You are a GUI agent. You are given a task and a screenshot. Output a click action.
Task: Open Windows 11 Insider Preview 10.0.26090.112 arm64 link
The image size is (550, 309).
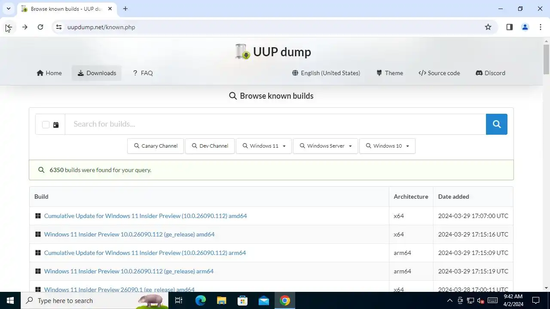129,271
